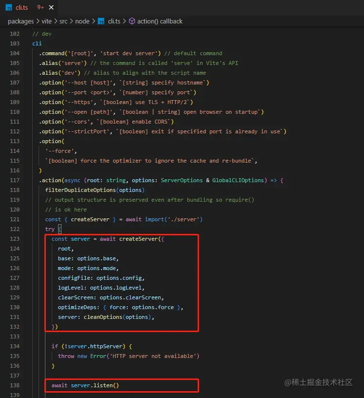364x398 pixels.
Task: Click 'logLevel' property on line 128
Action: (x=71, y=288)
